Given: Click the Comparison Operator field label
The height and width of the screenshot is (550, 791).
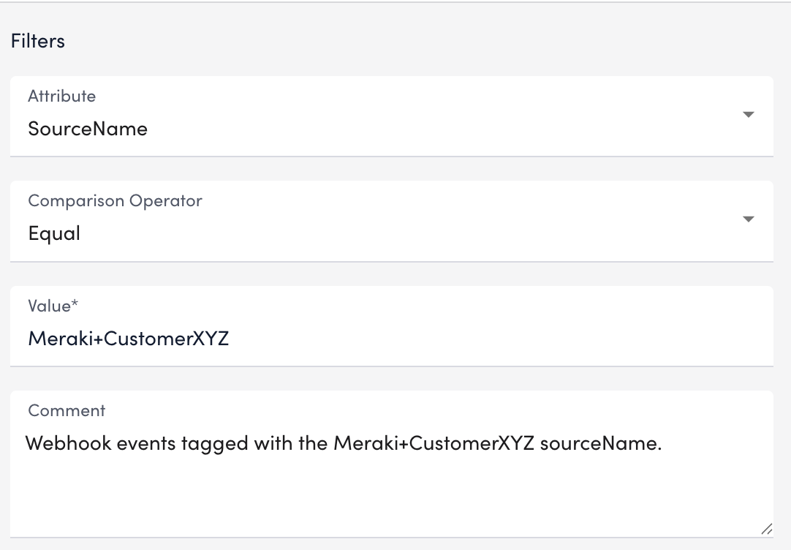Looking at the screenshot, I should pos(115,200).
